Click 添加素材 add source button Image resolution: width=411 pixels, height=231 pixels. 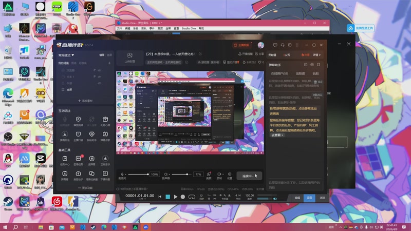tap(85, 101)
